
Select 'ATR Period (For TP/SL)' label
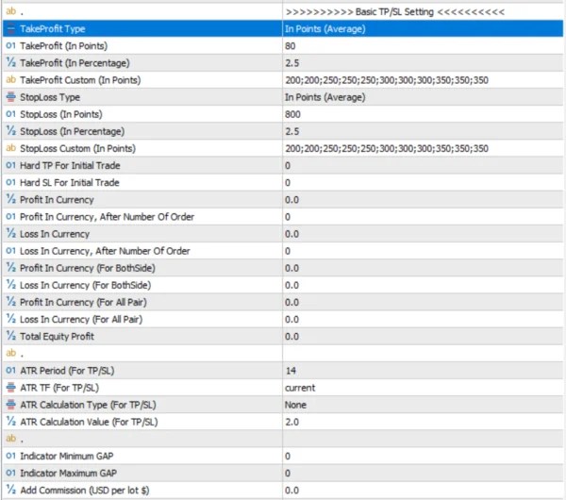pos(67,371)
